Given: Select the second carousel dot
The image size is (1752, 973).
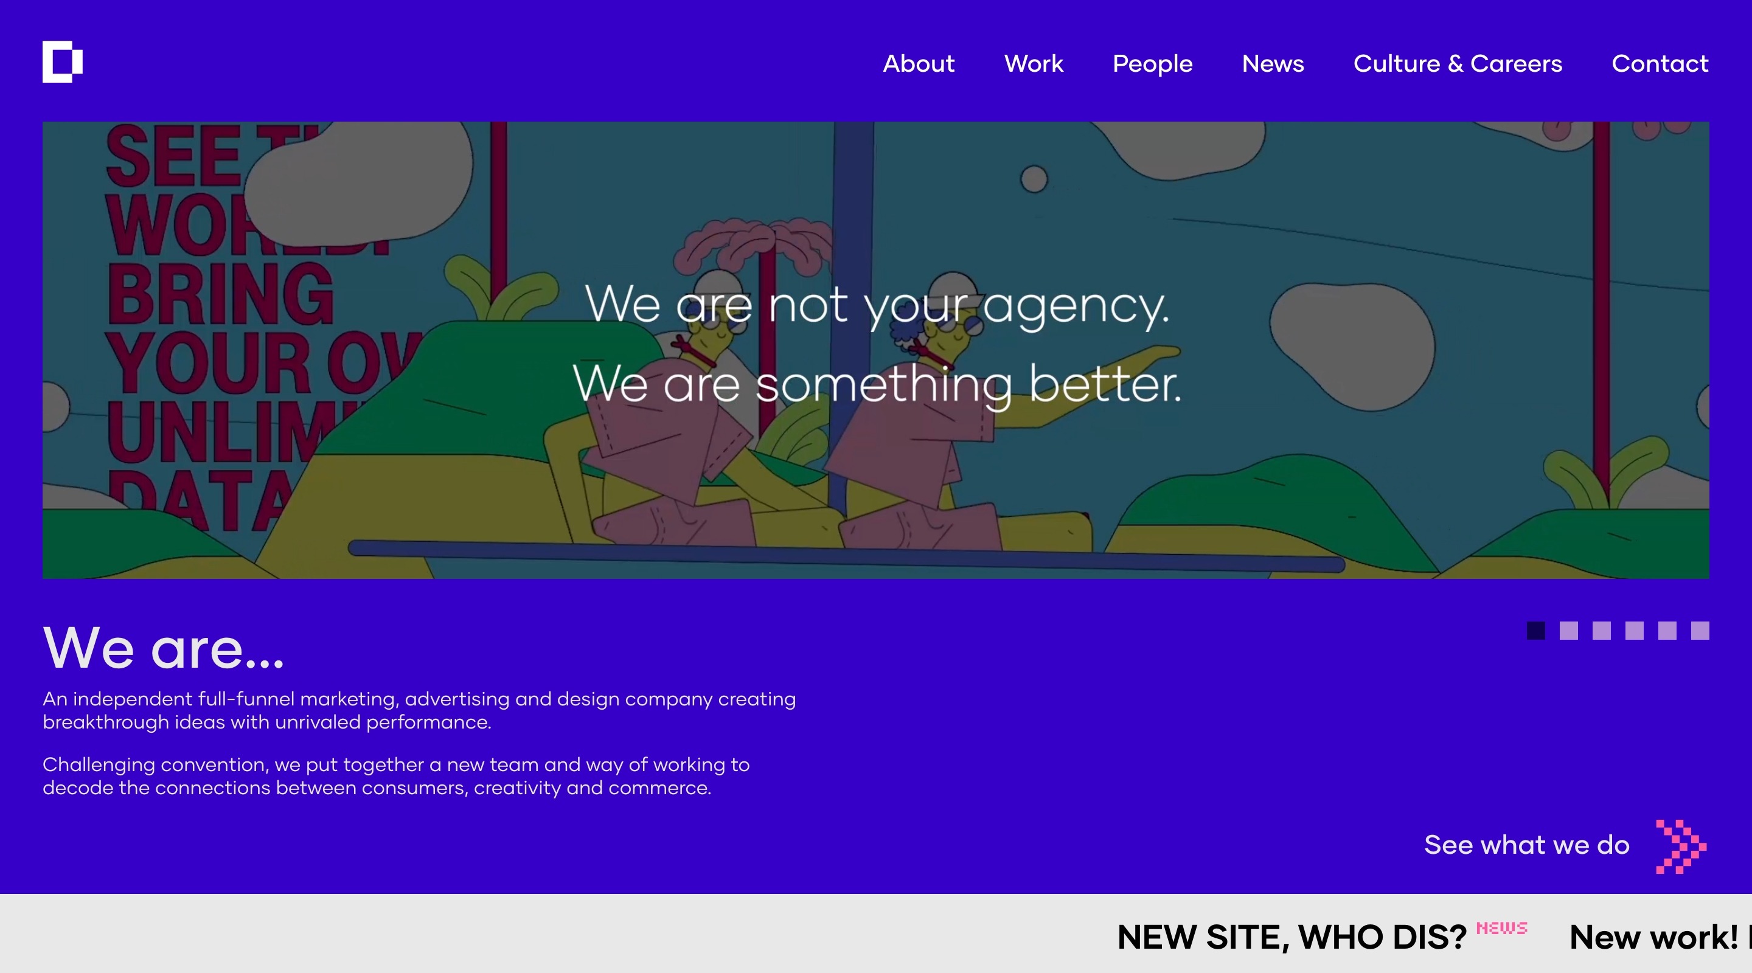Looking at the screenshot, I should (1568, 630).
